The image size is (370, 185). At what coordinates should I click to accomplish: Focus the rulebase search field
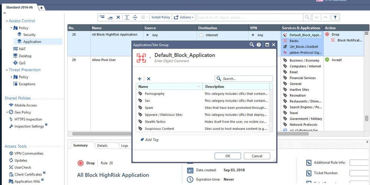point(250,17)
